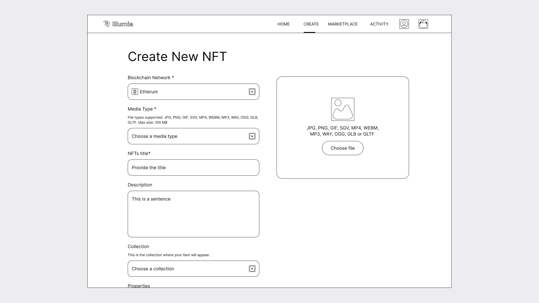Expand the Etherum blockchain network dropdown
The height and width of the screenshot is (303, 539).
[x=193, y=92]
